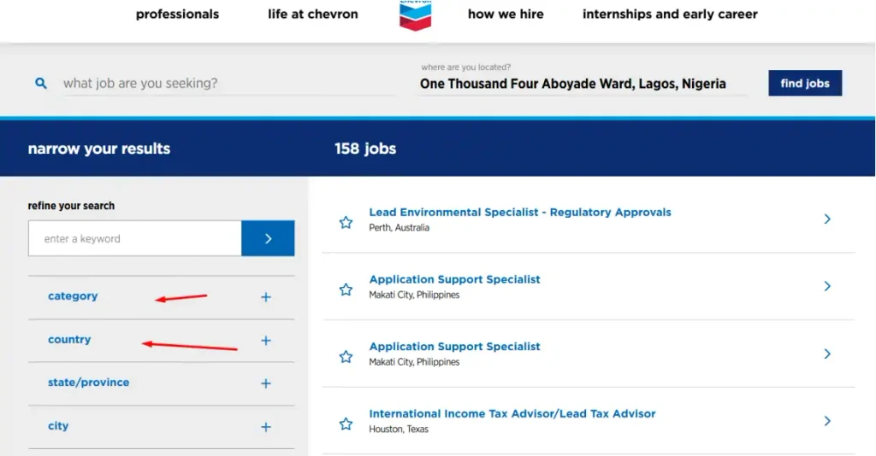The image size is (876, 456).
Task: Focus the 'what job are you seeking?' field
Action: [x=229, y=84]
